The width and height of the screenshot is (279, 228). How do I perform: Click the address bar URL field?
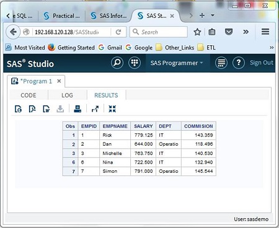[71, 32]
